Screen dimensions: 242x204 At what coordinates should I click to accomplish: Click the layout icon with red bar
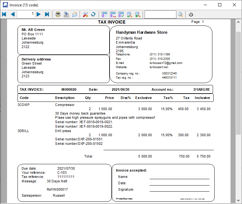(x=113, y=15)
